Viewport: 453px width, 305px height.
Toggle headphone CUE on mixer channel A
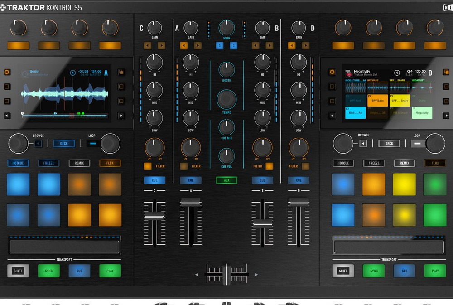[191, 180]
